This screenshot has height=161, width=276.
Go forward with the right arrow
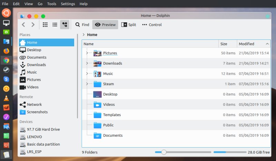(33, 25)
